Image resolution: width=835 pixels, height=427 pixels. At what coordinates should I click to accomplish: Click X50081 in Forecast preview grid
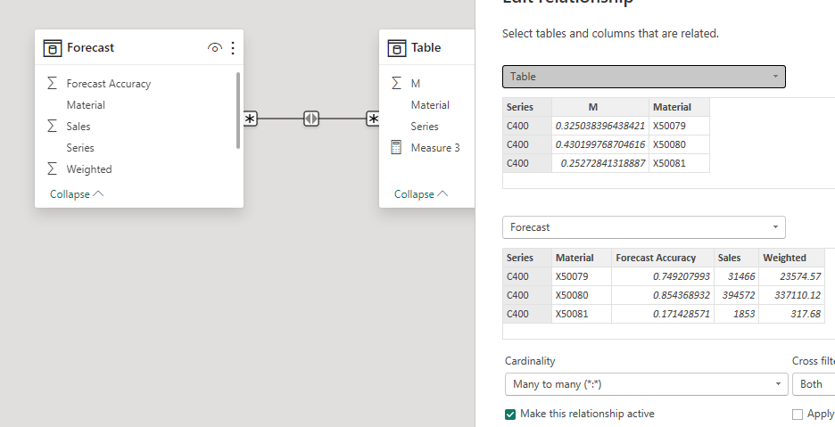tap(582, 314)
